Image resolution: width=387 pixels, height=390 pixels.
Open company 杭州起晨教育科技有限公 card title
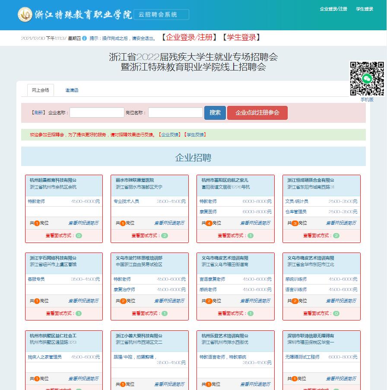click(53, 180)
